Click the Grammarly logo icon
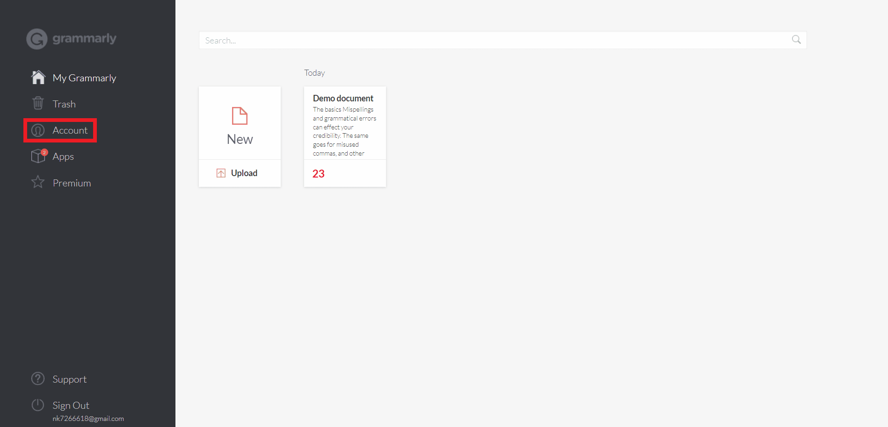This screenshot has height=427, width=888. [37, 39]
